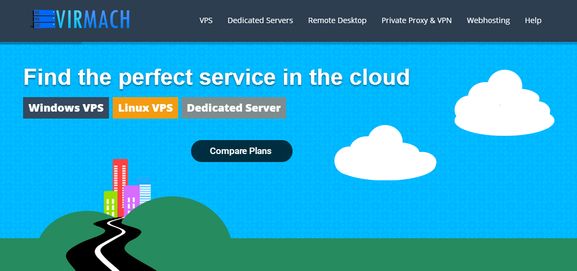Select the Linux VPS option
Screen dimensions: 577x271
click(x=145, y=108)
